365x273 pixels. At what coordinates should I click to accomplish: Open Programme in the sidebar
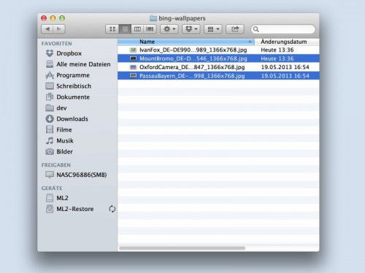(x=68, y=75)
